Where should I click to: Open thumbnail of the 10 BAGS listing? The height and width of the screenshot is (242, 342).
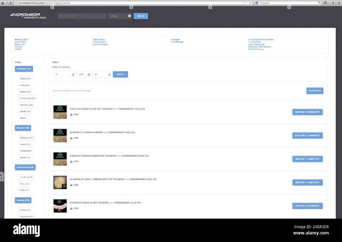point(60,206)
